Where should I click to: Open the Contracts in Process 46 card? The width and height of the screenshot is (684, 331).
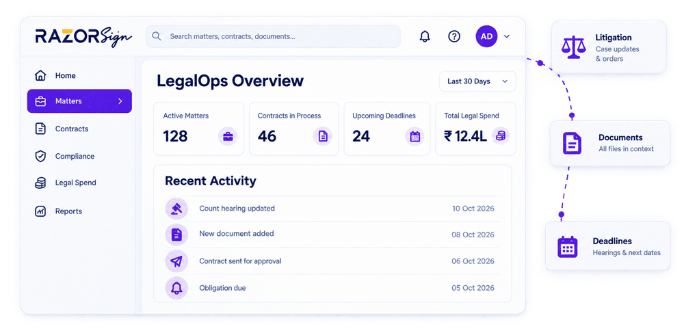click(293, 129)
